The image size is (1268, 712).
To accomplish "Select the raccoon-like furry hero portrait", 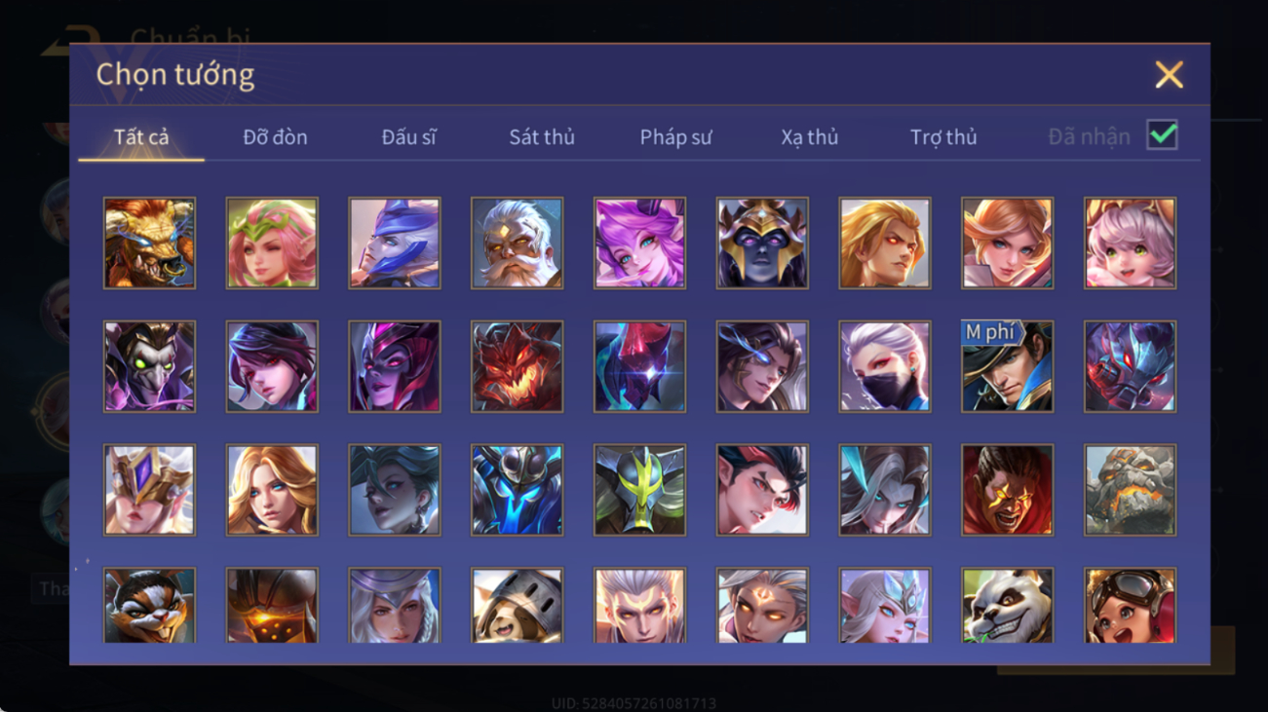I will coord(149,606).
